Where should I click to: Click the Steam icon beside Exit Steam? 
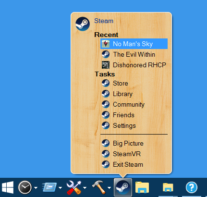tap(106, 164)
